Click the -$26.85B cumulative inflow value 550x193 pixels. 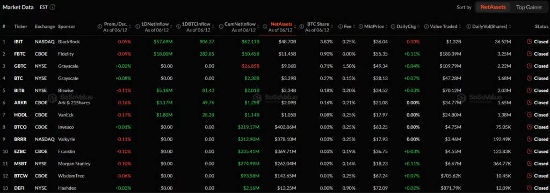249,66
